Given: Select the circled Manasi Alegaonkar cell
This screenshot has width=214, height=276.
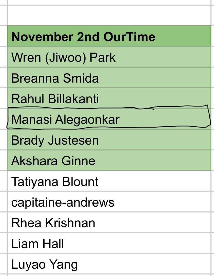Looking at the screenshot, I should (x=109, y=119).
